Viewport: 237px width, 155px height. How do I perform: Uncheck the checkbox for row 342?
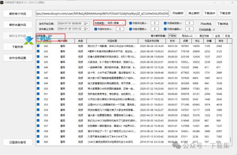pos(38,46)
